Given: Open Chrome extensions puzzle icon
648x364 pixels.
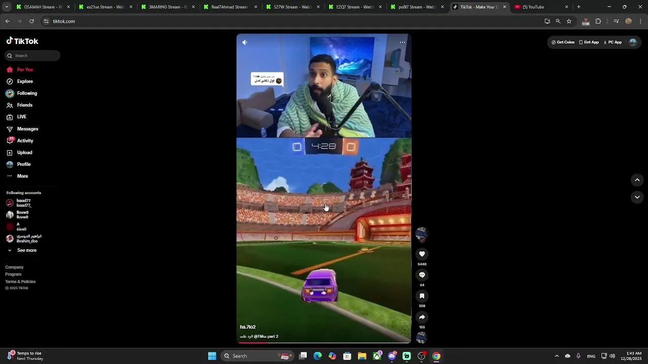Looking at the screenshot, I should pos(598,21).
